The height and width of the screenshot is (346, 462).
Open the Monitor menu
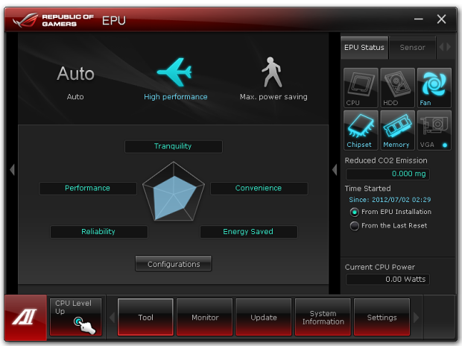click(204, 317)
